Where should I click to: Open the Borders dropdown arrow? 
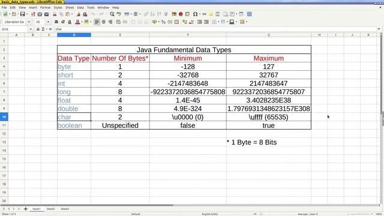[x=218, y=22]
